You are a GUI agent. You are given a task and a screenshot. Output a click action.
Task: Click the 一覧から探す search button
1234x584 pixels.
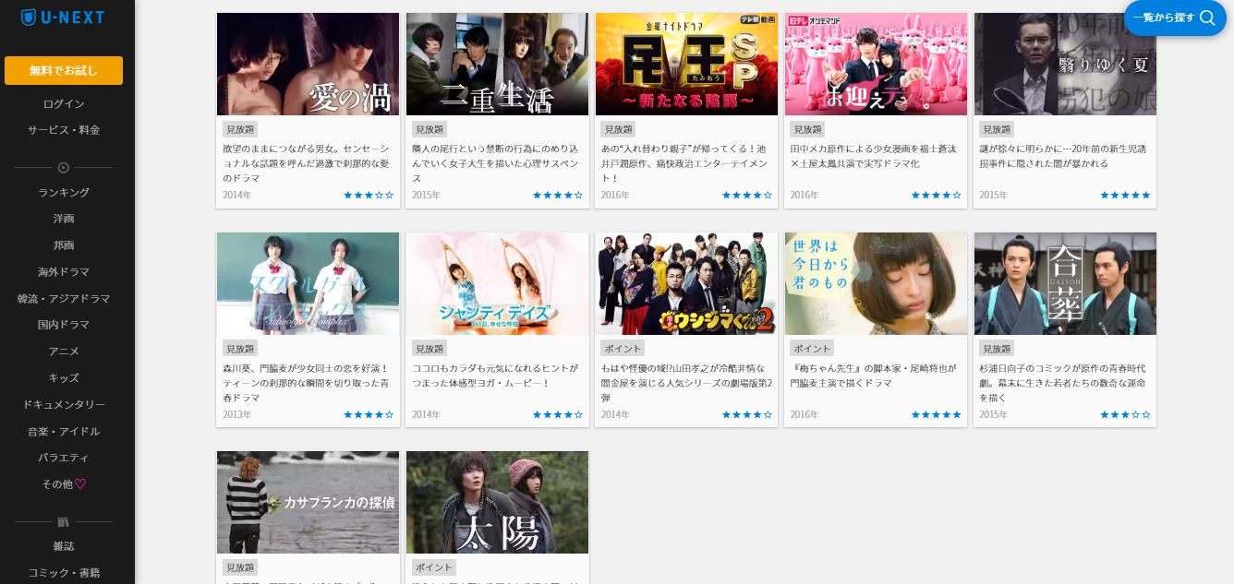point(1175,18)
